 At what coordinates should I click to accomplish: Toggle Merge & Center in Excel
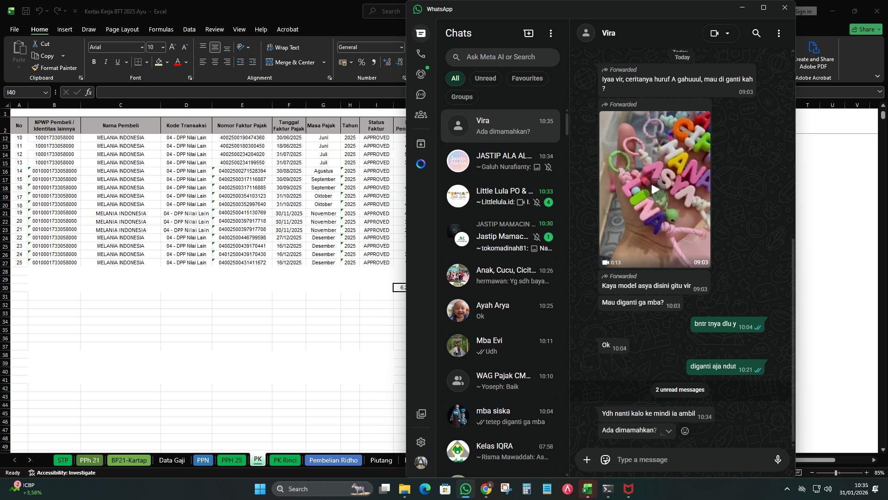(292, 62)
